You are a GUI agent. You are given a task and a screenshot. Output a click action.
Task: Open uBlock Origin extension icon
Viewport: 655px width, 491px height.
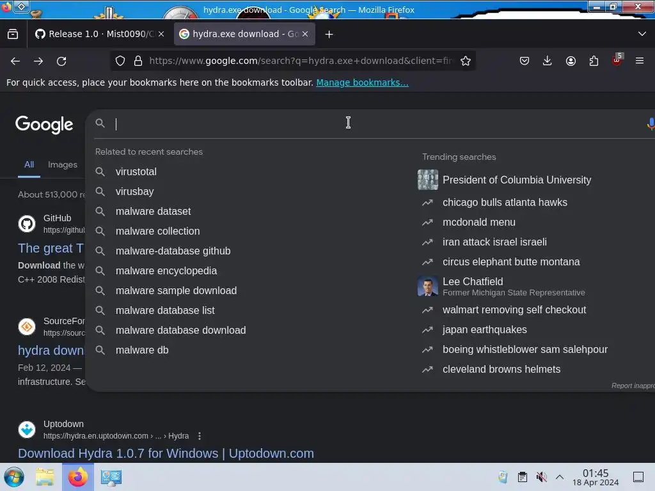pyautogui.click(x=617, y=59)
